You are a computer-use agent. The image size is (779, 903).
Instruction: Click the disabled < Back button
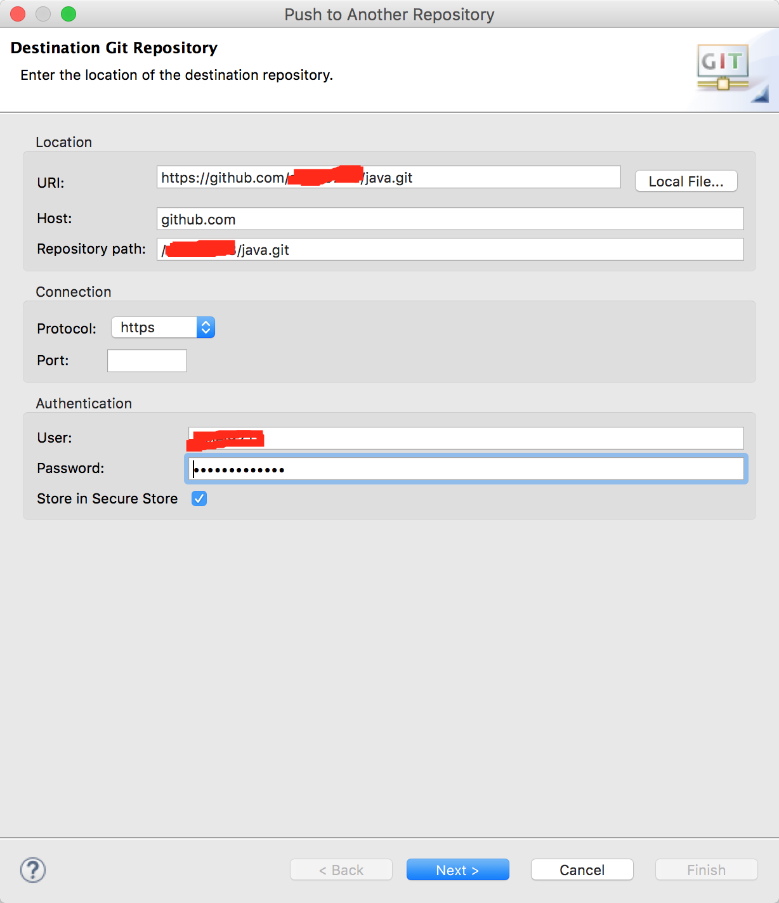click(341, 870)
